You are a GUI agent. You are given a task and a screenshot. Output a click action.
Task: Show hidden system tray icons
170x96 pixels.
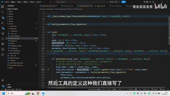127,93
